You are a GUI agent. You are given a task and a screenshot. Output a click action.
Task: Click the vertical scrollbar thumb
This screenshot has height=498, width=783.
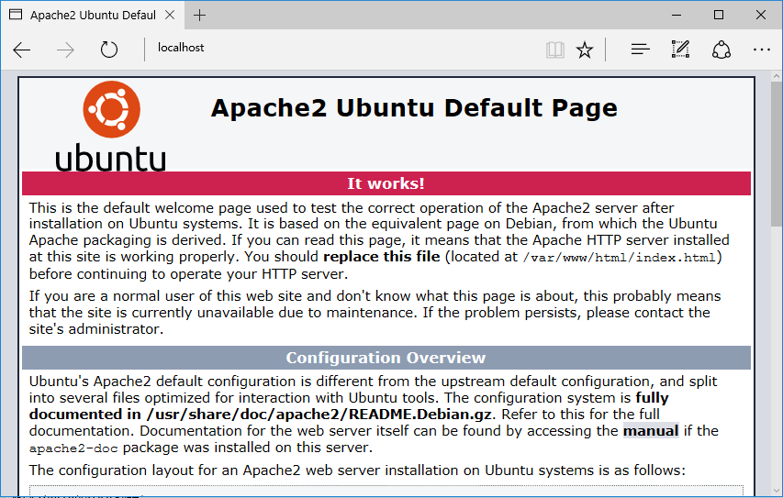click(x=777, y=154)
